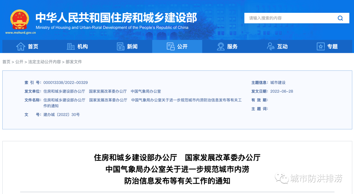Open the 新闻 nav tab

127,47
